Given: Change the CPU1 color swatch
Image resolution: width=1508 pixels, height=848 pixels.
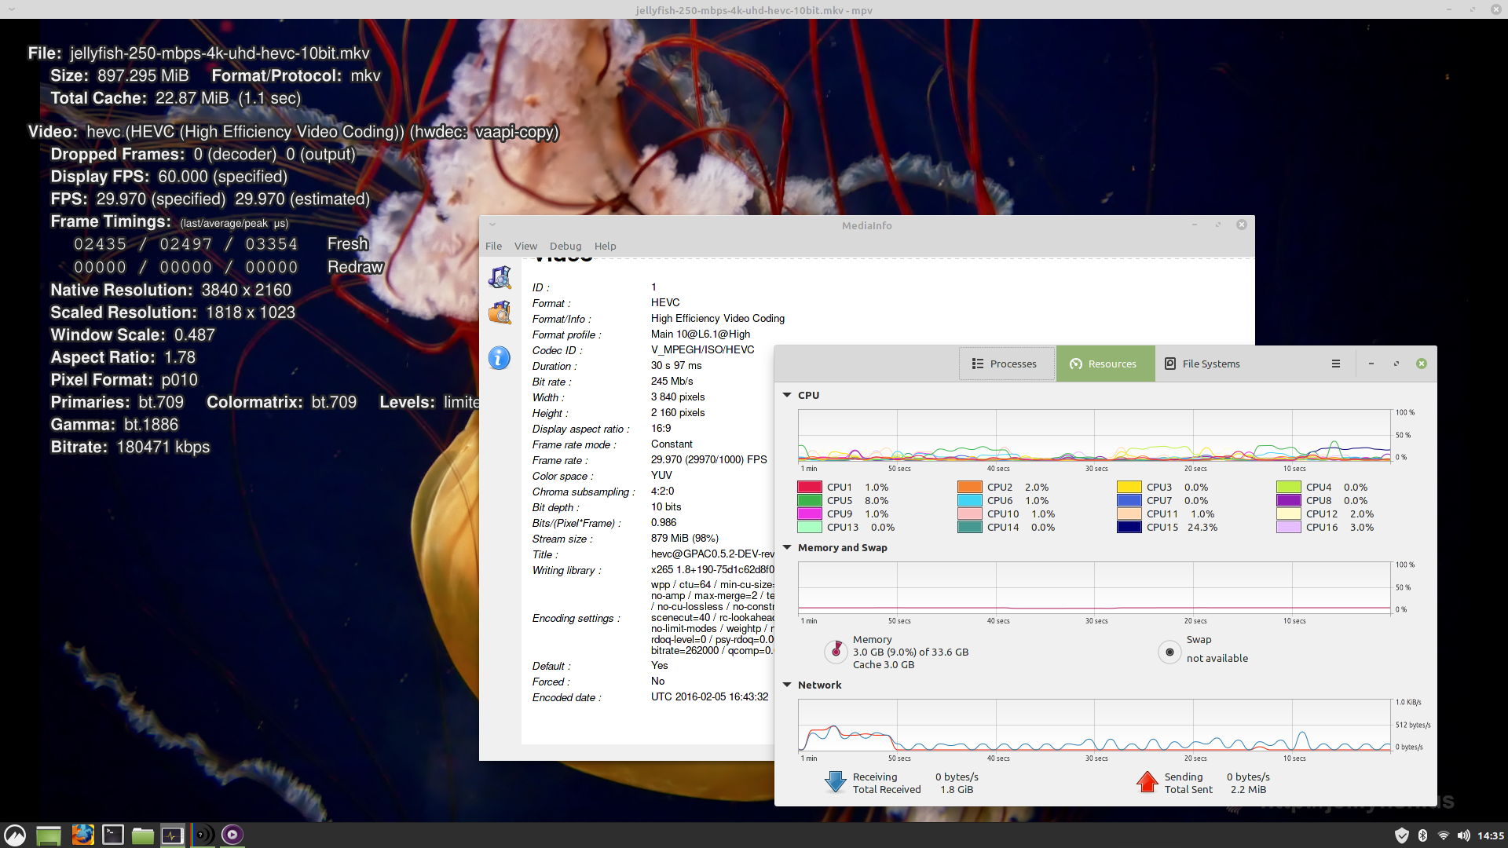Looking at the screenshot, I should pos(810,488).
